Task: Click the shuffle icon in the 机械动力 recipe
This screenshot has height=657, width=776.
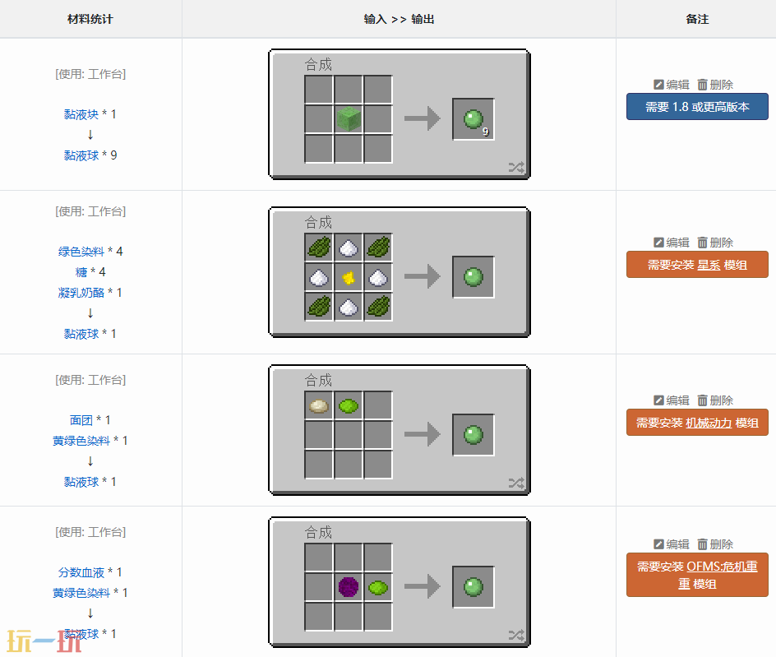Action: pos(516,483)
